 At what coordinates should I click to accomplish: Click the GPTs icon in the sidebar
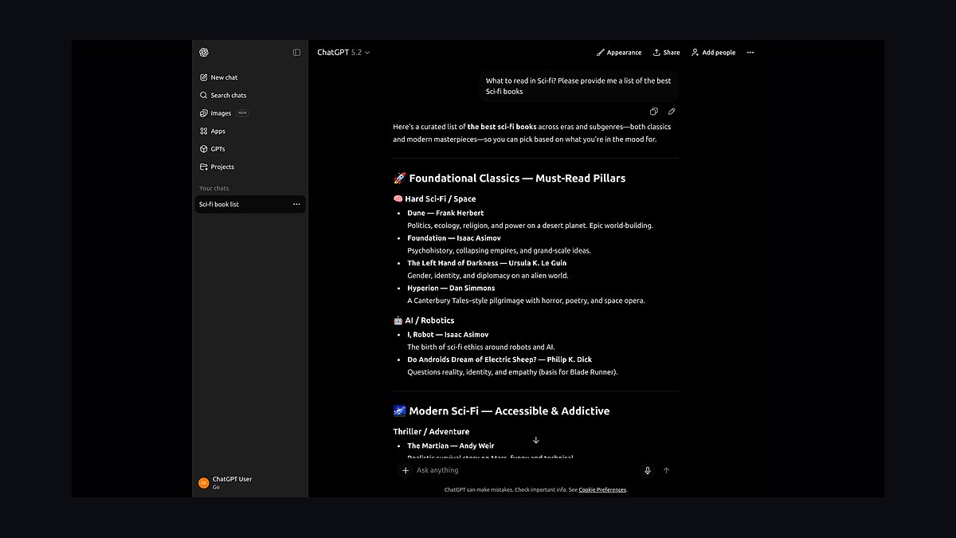[x=204, y=149]
